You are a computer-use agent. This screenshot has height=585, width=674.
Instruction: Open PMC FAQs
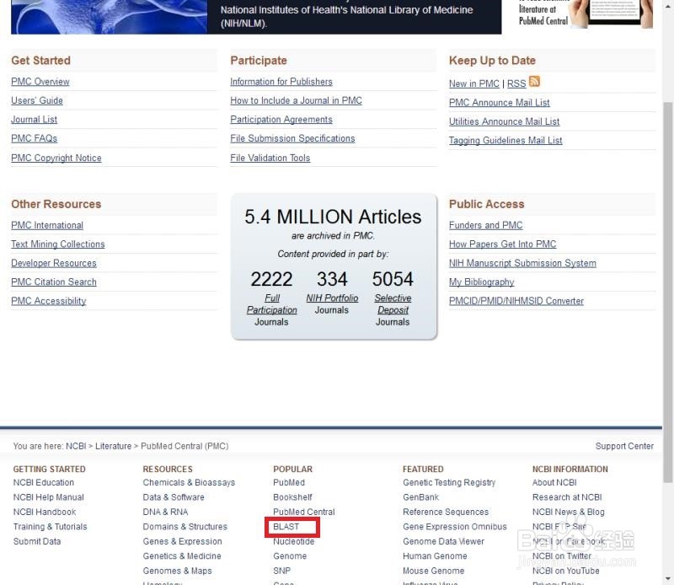click(x=34, y=138)
